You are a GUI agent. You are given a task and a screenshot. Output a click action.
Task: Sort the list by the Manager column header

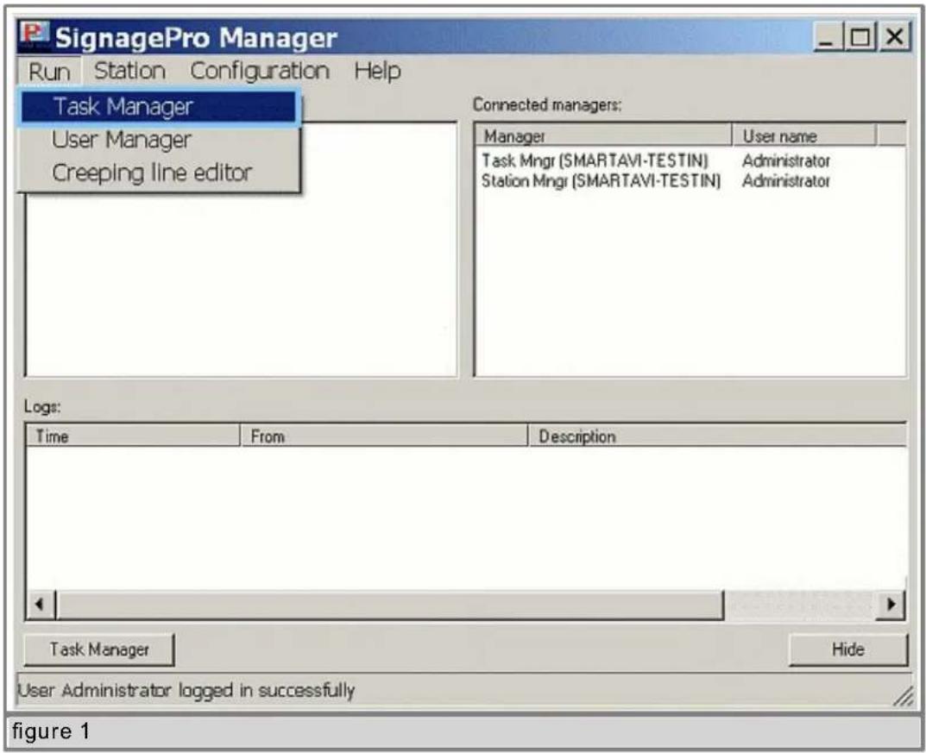[603, 135]
